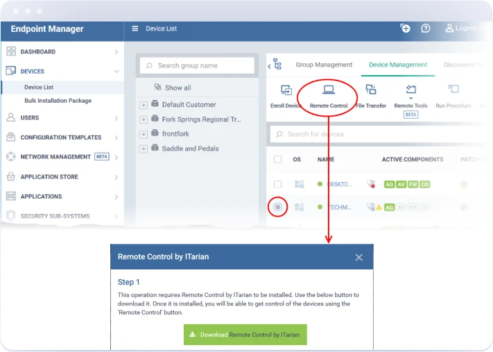The height and width of the screenshot is (352, 493).
Task: Click the warning triangle icon in TECHM row
Action: (379, 208)
